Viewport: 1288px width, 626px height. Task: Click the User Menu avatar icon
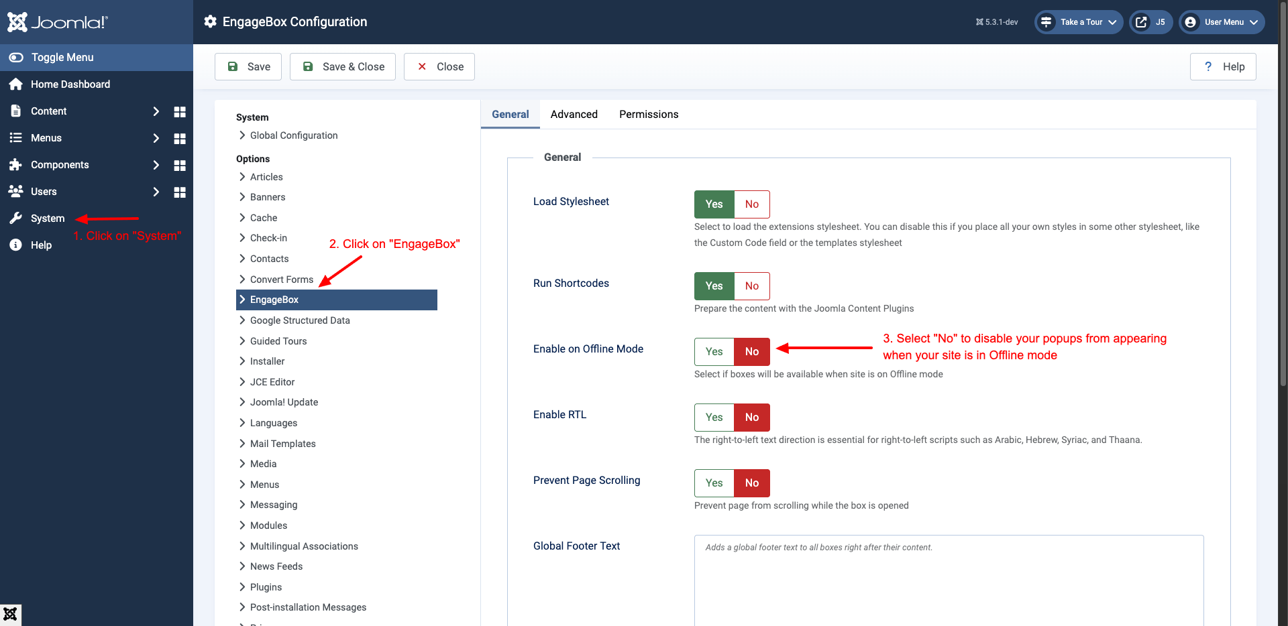pos(1191,22)
